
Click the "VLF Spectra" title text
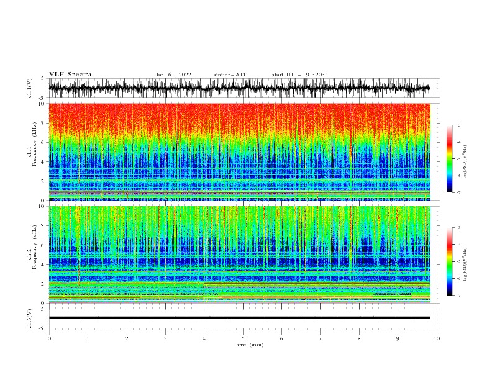70,75
